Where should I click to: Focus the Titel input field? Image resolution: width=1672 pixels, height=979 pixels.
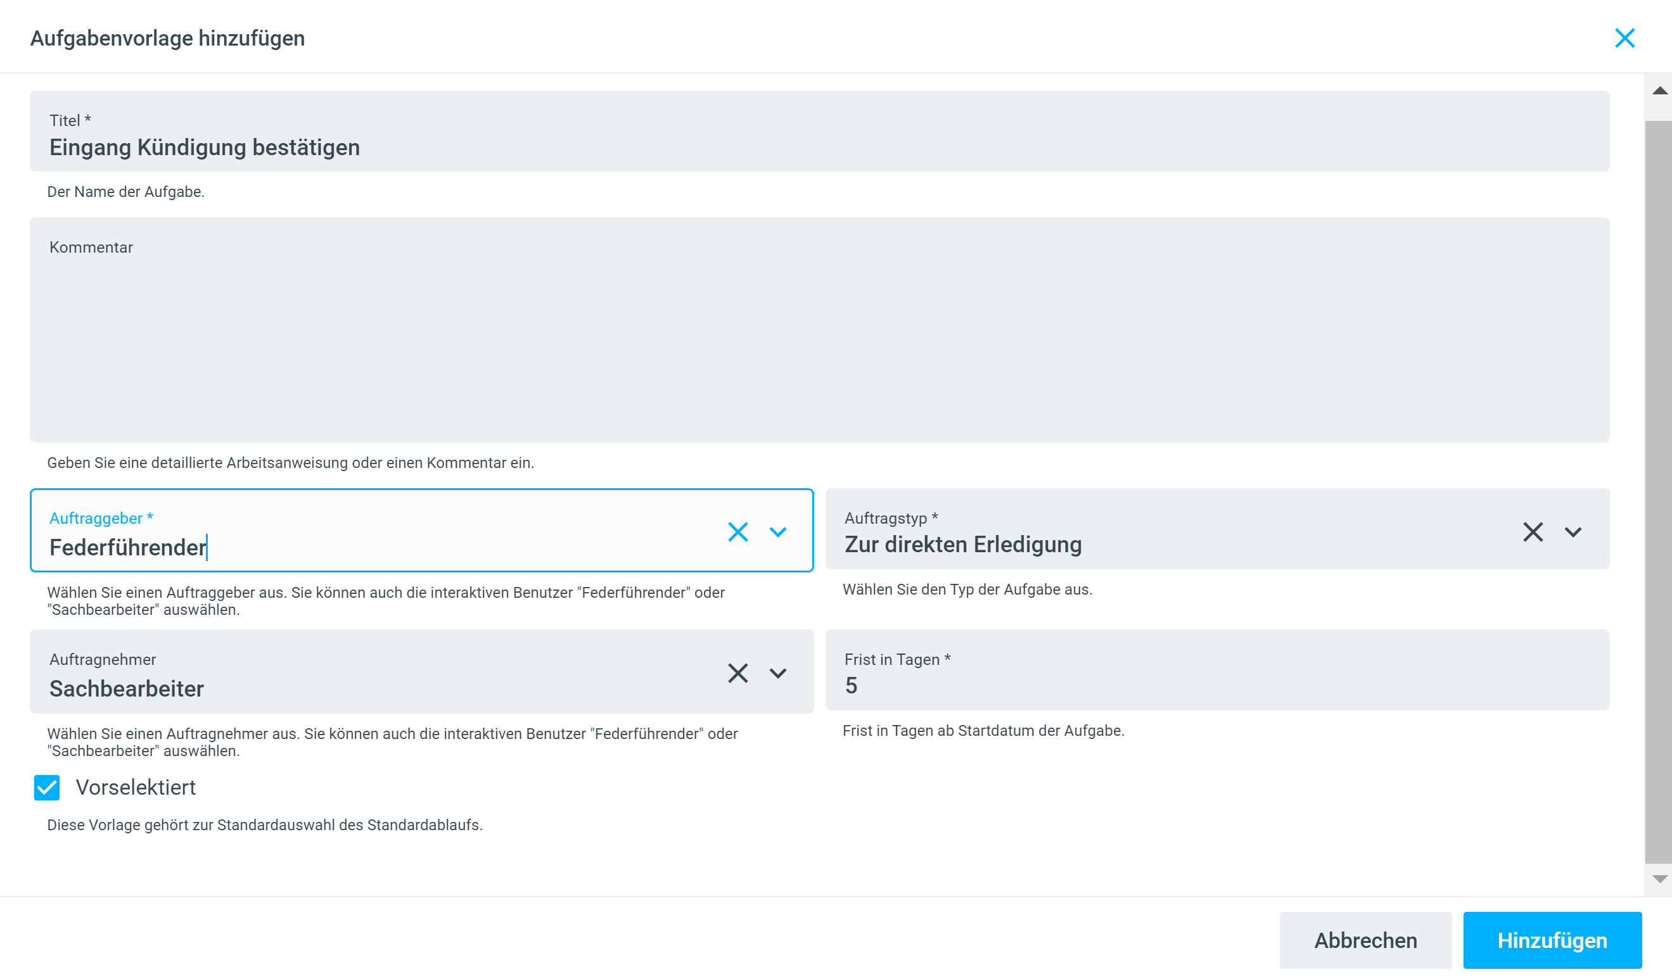[819, 148]
